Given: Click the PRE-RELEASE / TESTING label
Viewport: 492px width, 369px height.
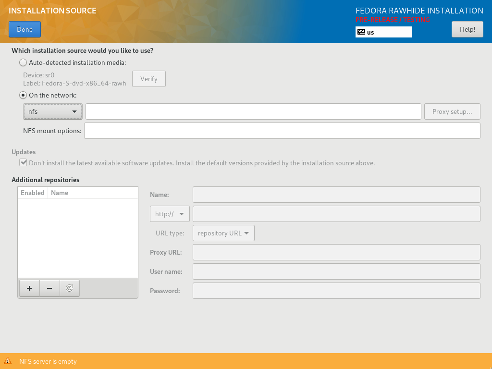Looking at the screenshot, I should 393,20.
